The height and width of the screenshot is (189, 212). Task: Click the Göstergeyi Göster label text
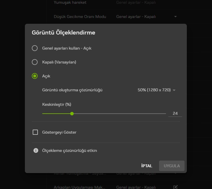[59, 132]
